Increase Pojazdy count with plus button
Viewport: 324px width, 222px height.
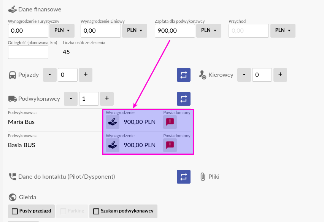(86, 75)
